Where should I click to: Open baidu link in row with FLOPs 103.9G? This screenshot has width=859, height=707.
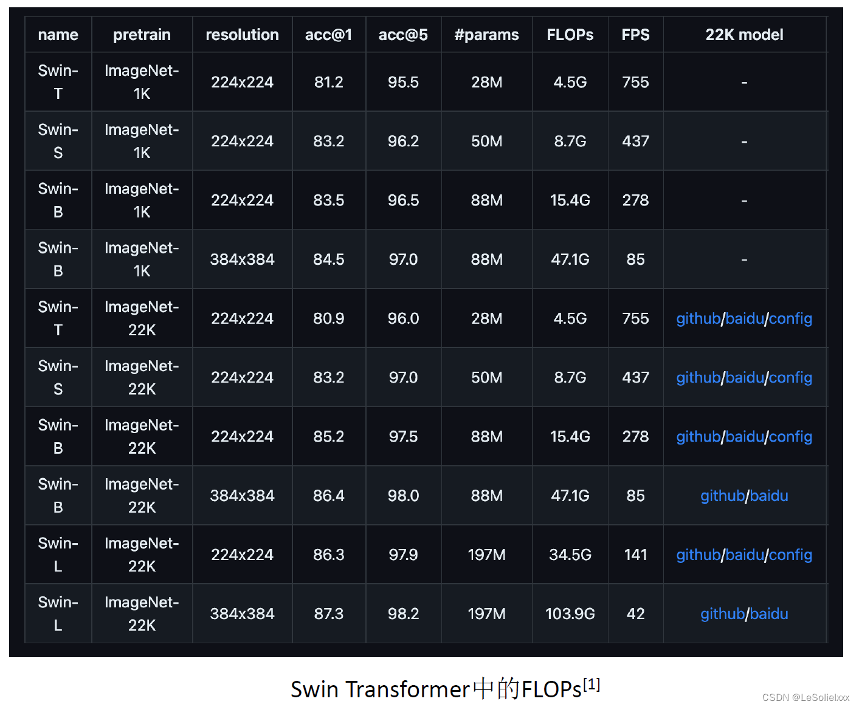coord(769,614)
